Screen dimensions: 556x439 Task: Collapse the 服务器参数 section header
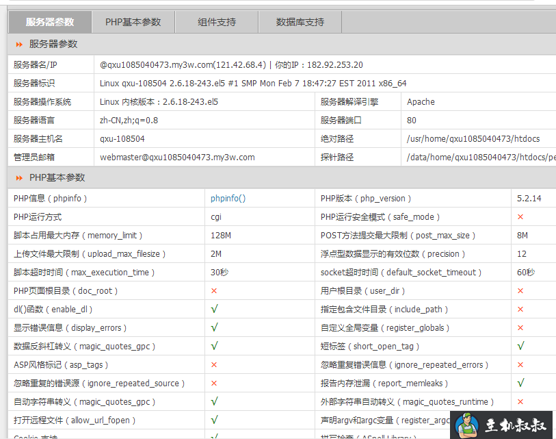point(53,45)
